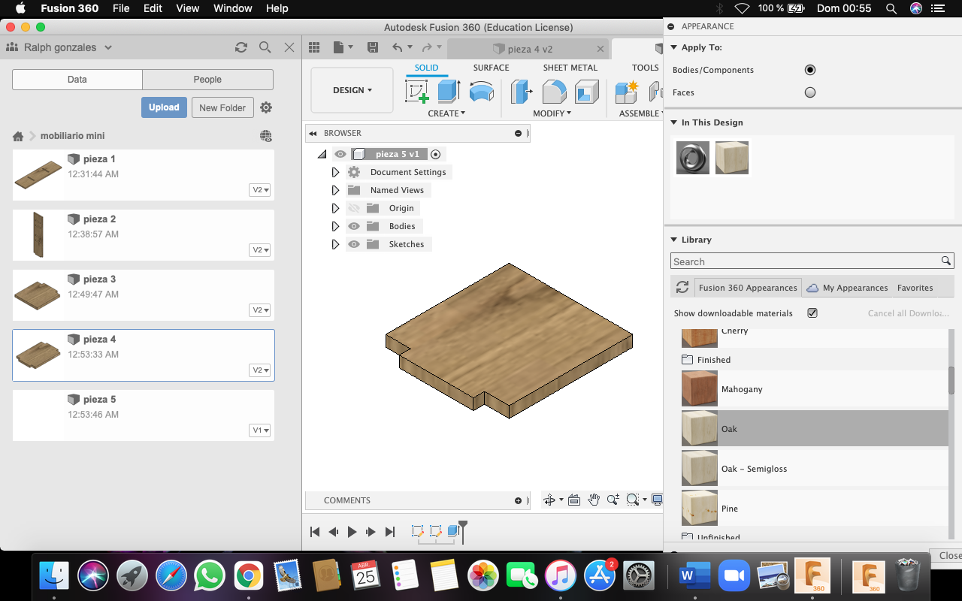The width and height of the screenshot is (962, 601).
Task: Select the Pan hand tool
Action: (x=594, y=500)
